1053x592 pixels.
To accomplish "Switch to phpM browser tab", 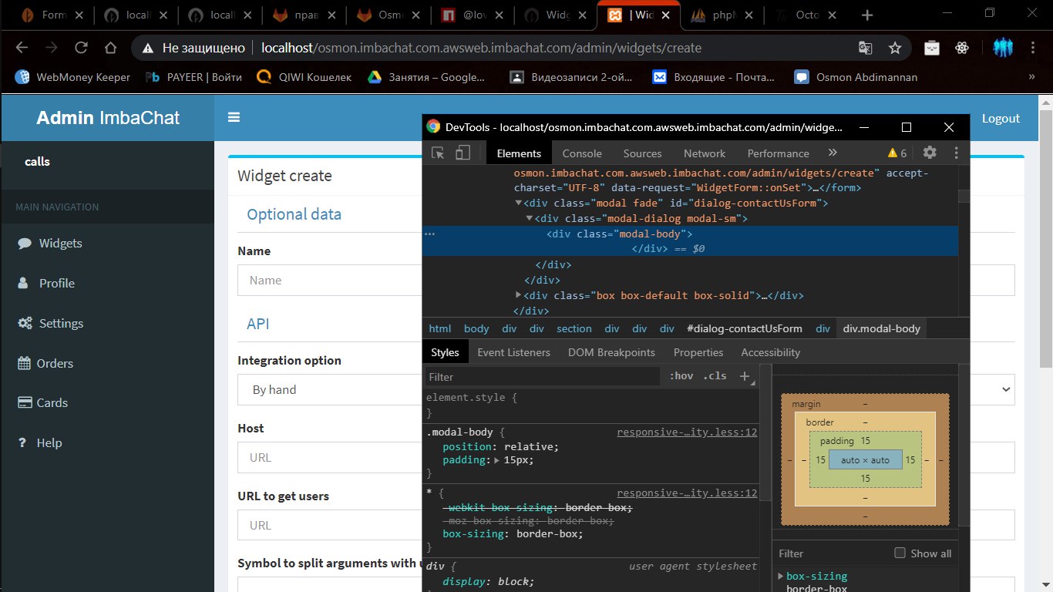I will tap(722, 15).
